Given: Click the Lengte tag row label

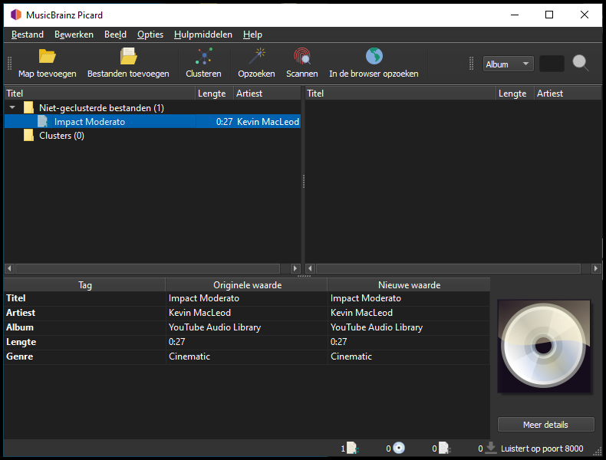Looking at the screenshot, I should point(21,342).
